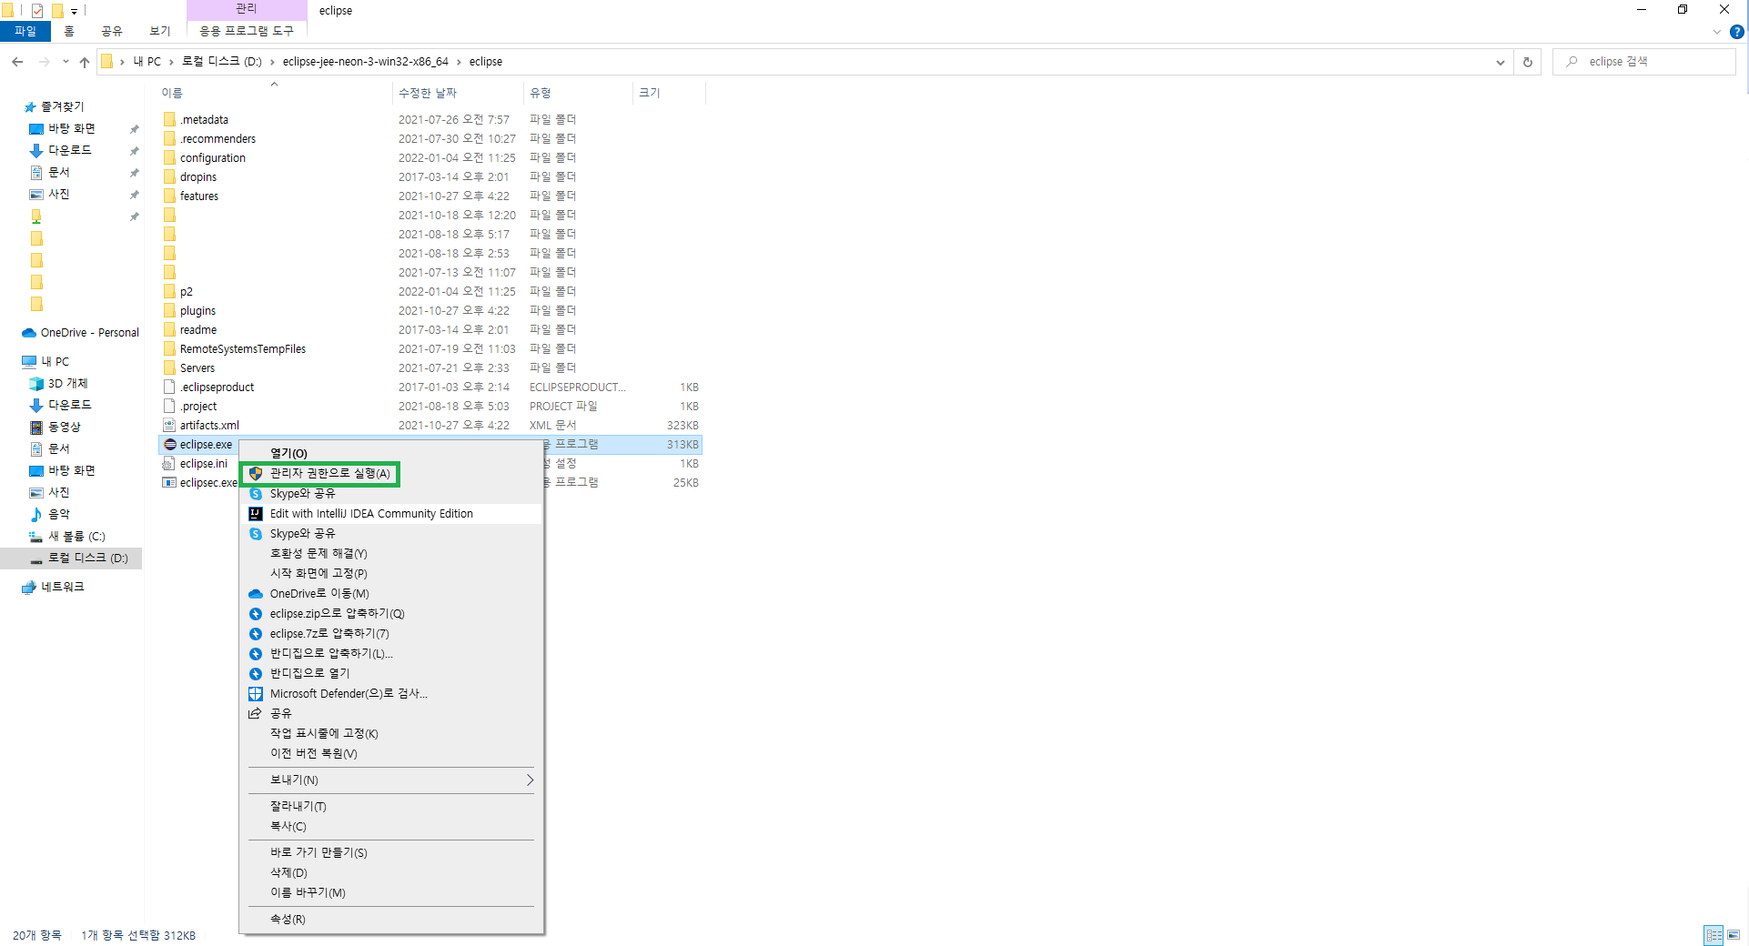
Task: Select the configuration folder
Action: coord(212,158)
